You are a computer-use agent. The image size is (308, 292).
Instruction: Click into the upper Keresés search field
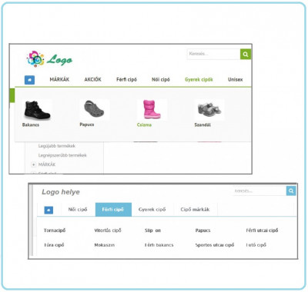[213, 54]
